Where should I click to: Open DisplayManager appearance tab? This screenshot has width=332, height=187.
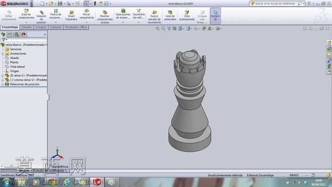[x=24, y=34]
